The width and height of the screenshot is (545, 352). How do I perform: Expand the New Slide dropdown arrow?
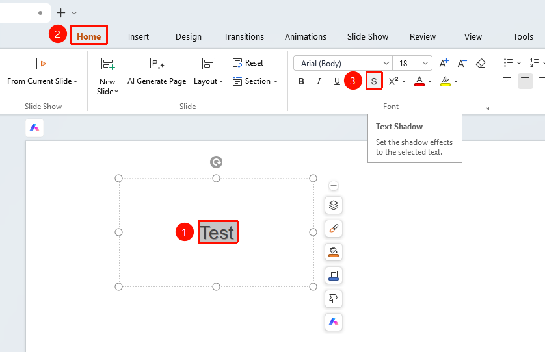pos(116,92)
